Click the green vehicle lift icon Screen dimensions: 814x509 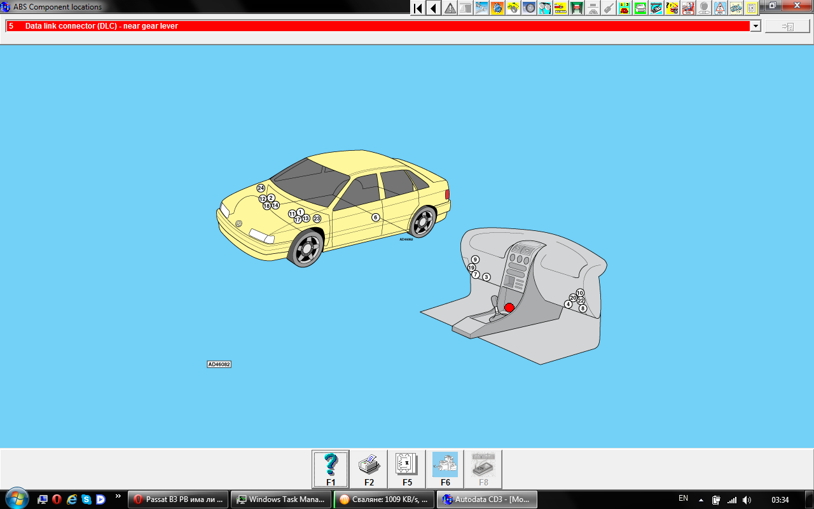[577, 8]
